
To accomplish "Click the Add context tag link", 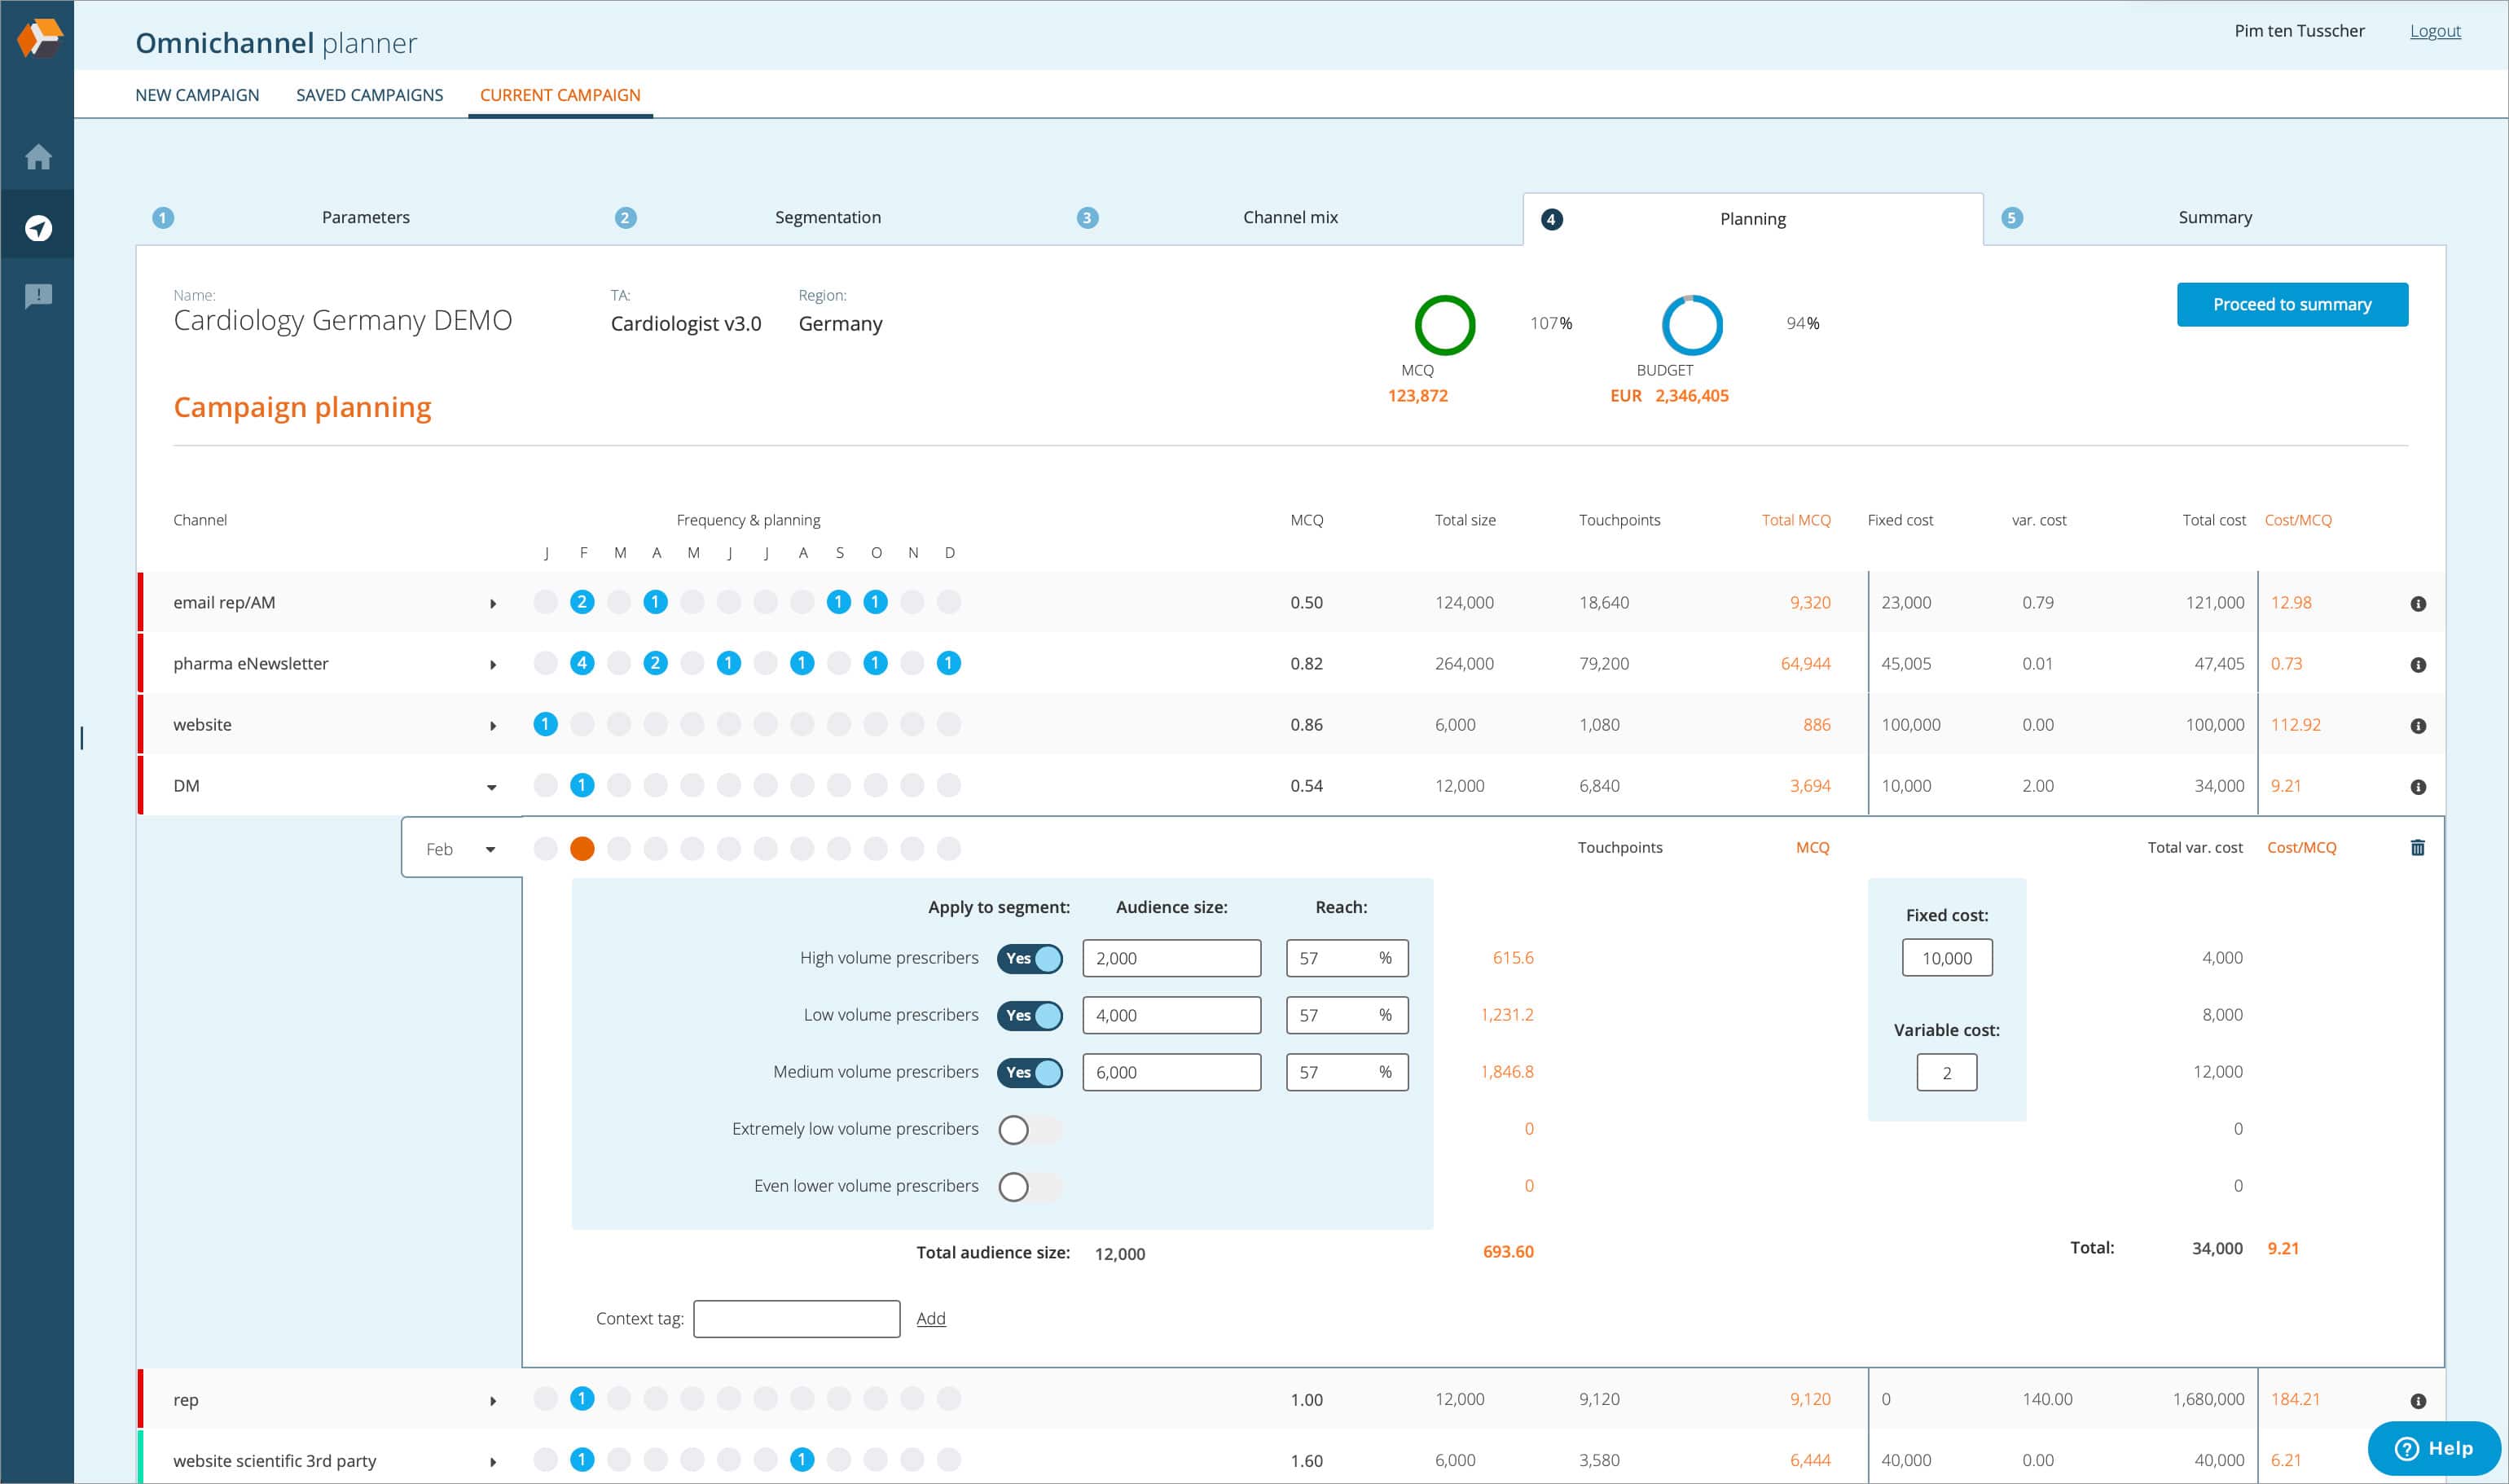I will point(931,1319).
